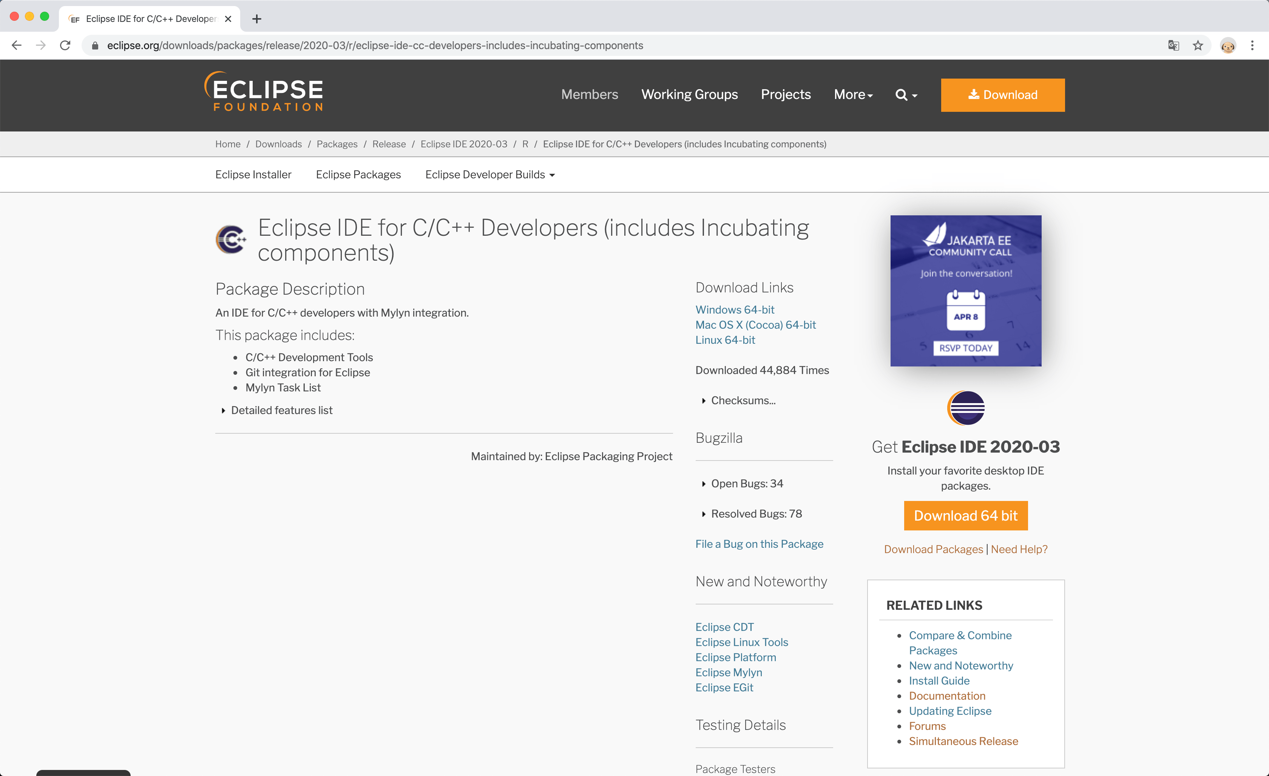This screenshot has height=776, width=1269.
Task: Click 'Maintained by: Eclipse Packaging Project' text
Action: click(x=571, y=456)
